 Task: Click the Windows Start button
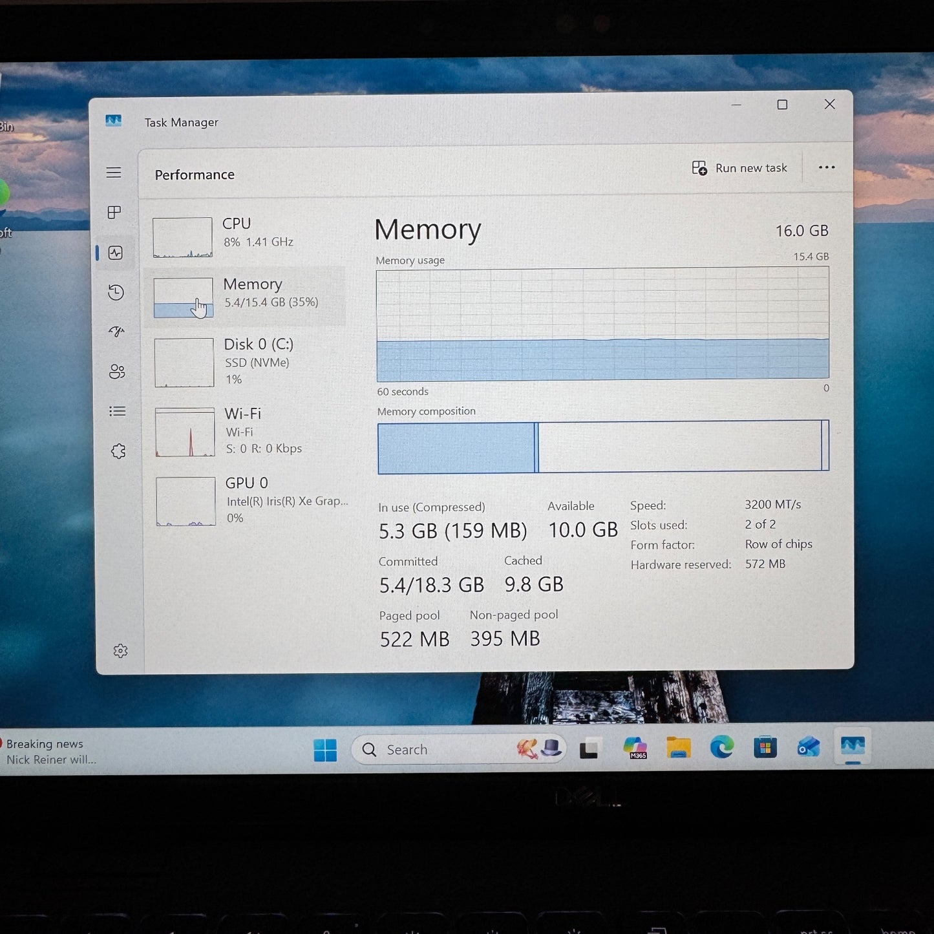pos(325,748)
